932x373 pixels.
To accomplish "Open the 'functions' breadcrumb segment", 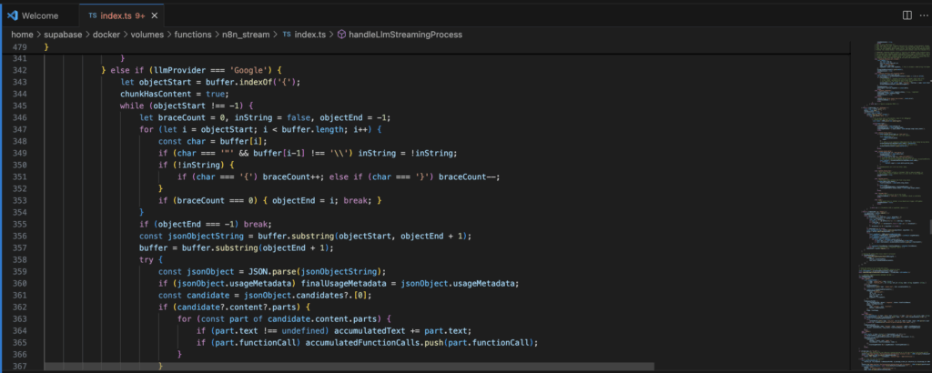I will click(193, 35).
